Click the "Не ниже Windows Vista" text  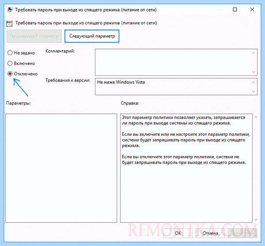coord(121,82)
